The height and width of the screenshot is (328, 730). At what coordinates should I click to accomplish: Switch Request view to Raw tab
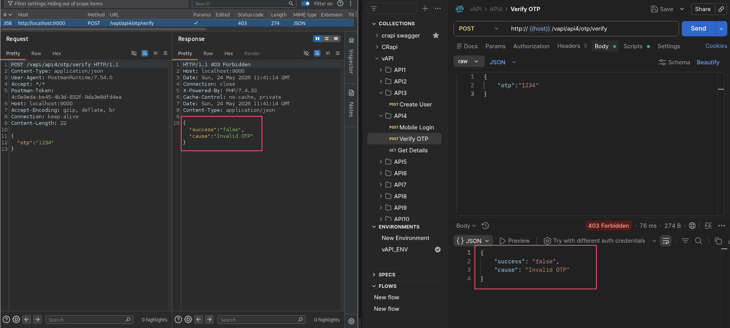[36, 54]
